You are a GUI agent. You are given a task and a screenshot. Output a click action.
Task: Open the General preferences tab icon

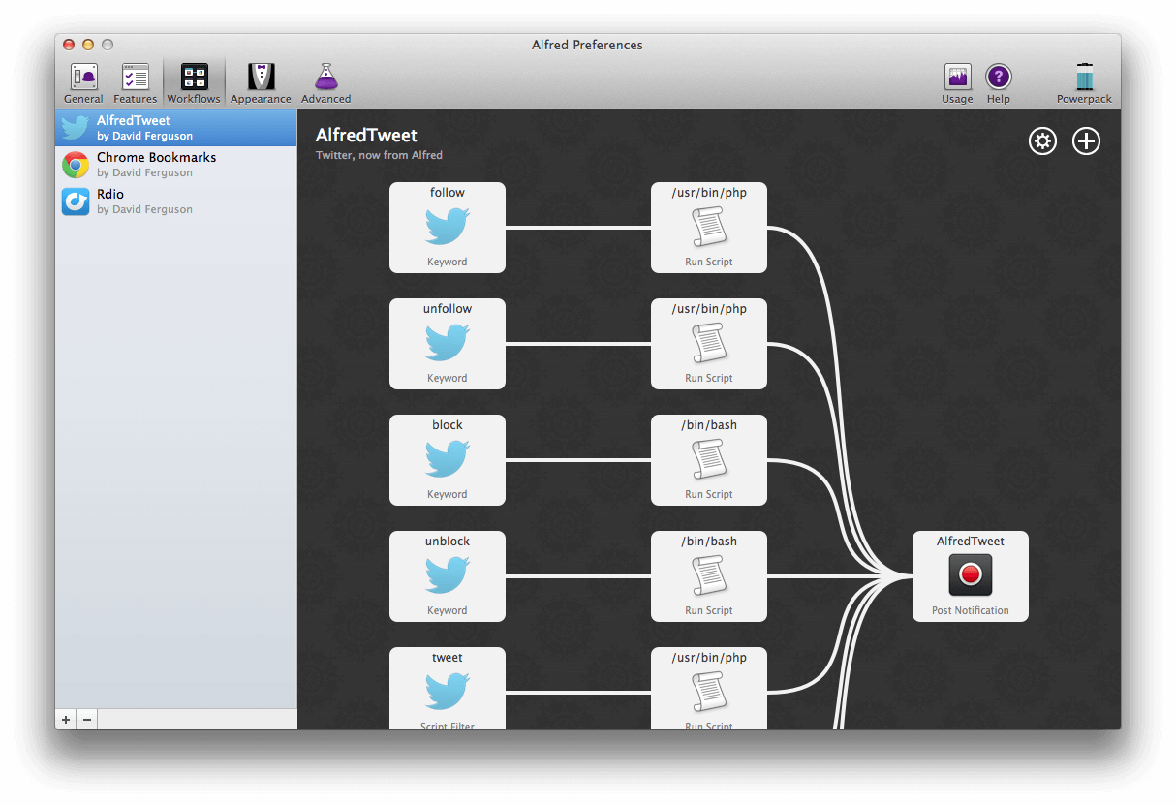pyautogui.click(x=83, y=81)
